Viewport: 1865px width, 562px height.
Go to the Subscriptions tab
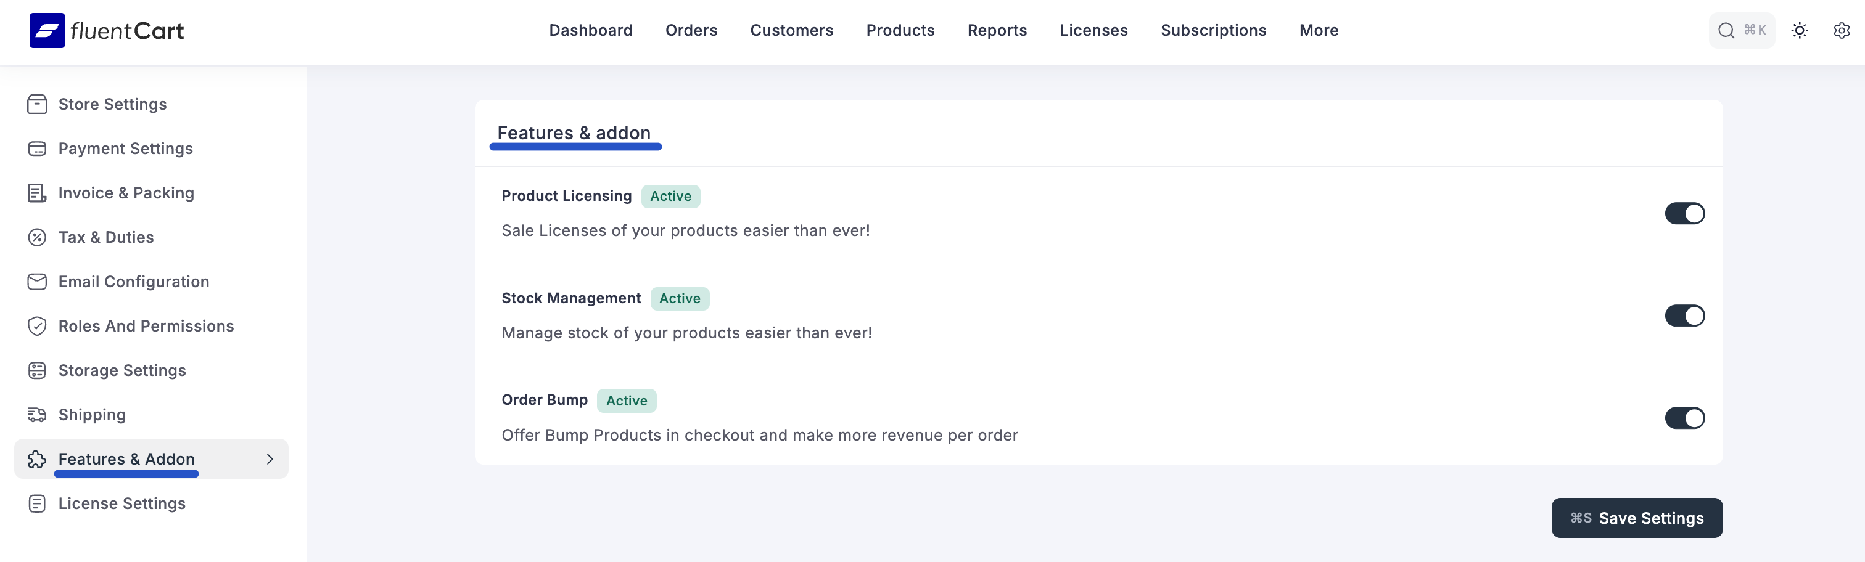[1213, 30]
